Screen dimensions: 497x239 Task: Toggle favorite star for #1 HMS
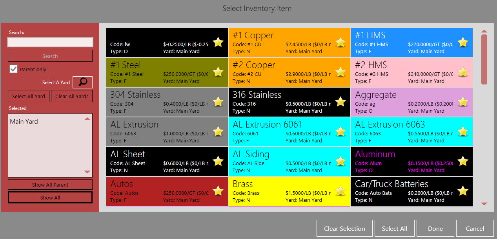463,42
